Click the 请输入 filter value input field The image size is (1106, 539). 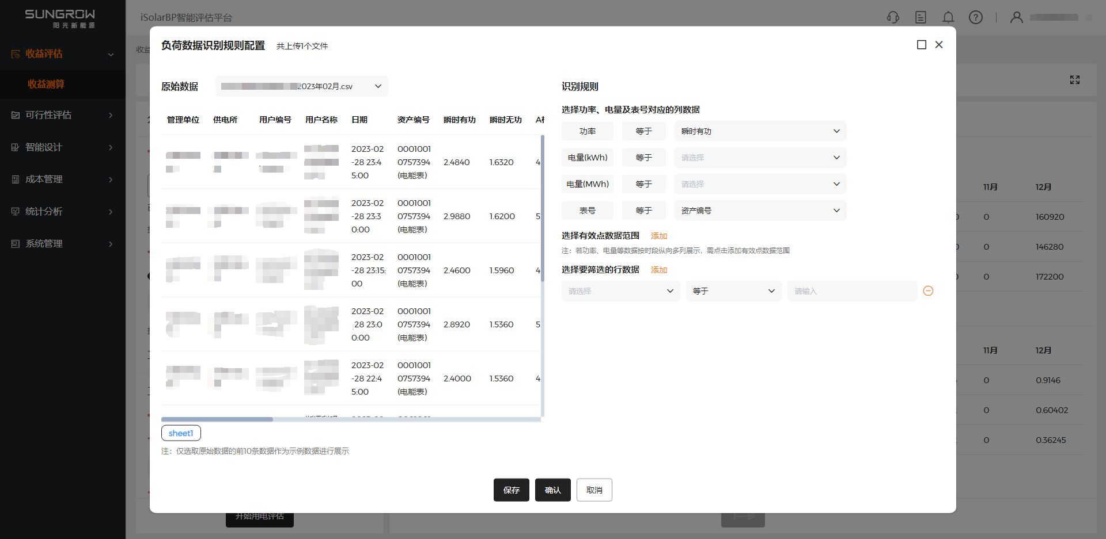pos(851,291)
